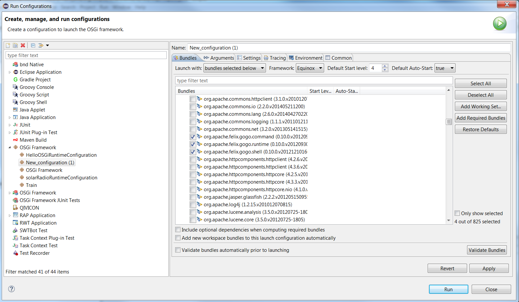Image resolution: width=519 pixels, height=302 pixels.
Task: Delete selected launch configuration with red X
Action: [23, 46]
